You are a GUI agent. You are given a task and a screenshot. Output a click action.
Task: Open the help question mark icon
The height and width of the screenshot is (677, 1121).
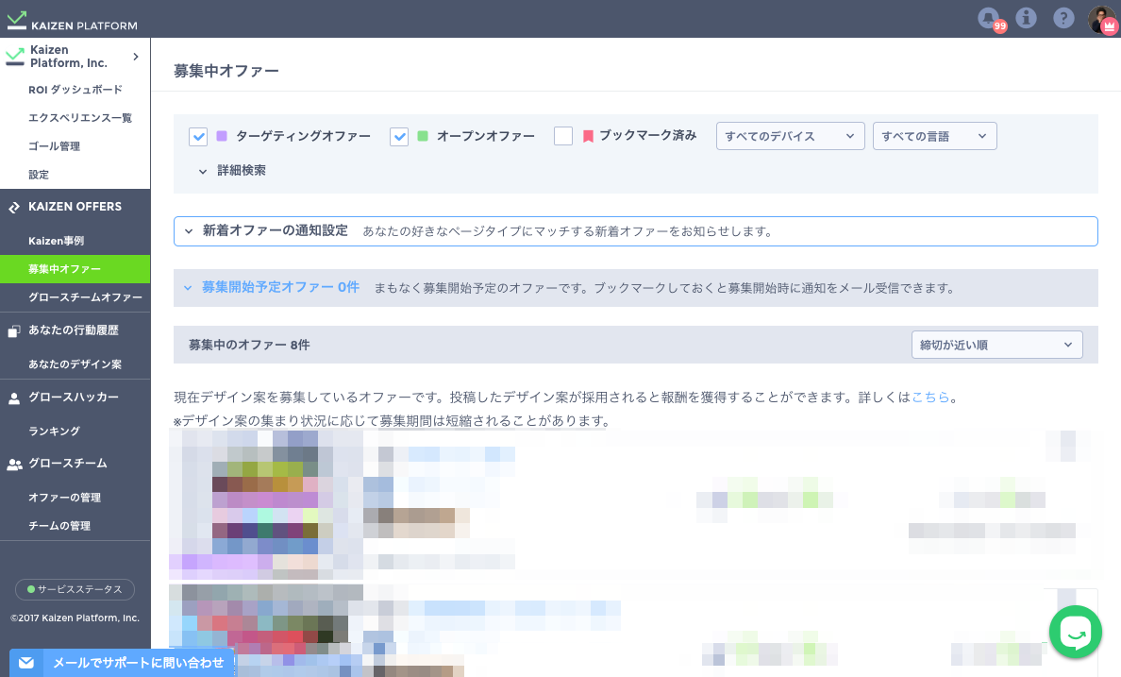point(1063,18)
